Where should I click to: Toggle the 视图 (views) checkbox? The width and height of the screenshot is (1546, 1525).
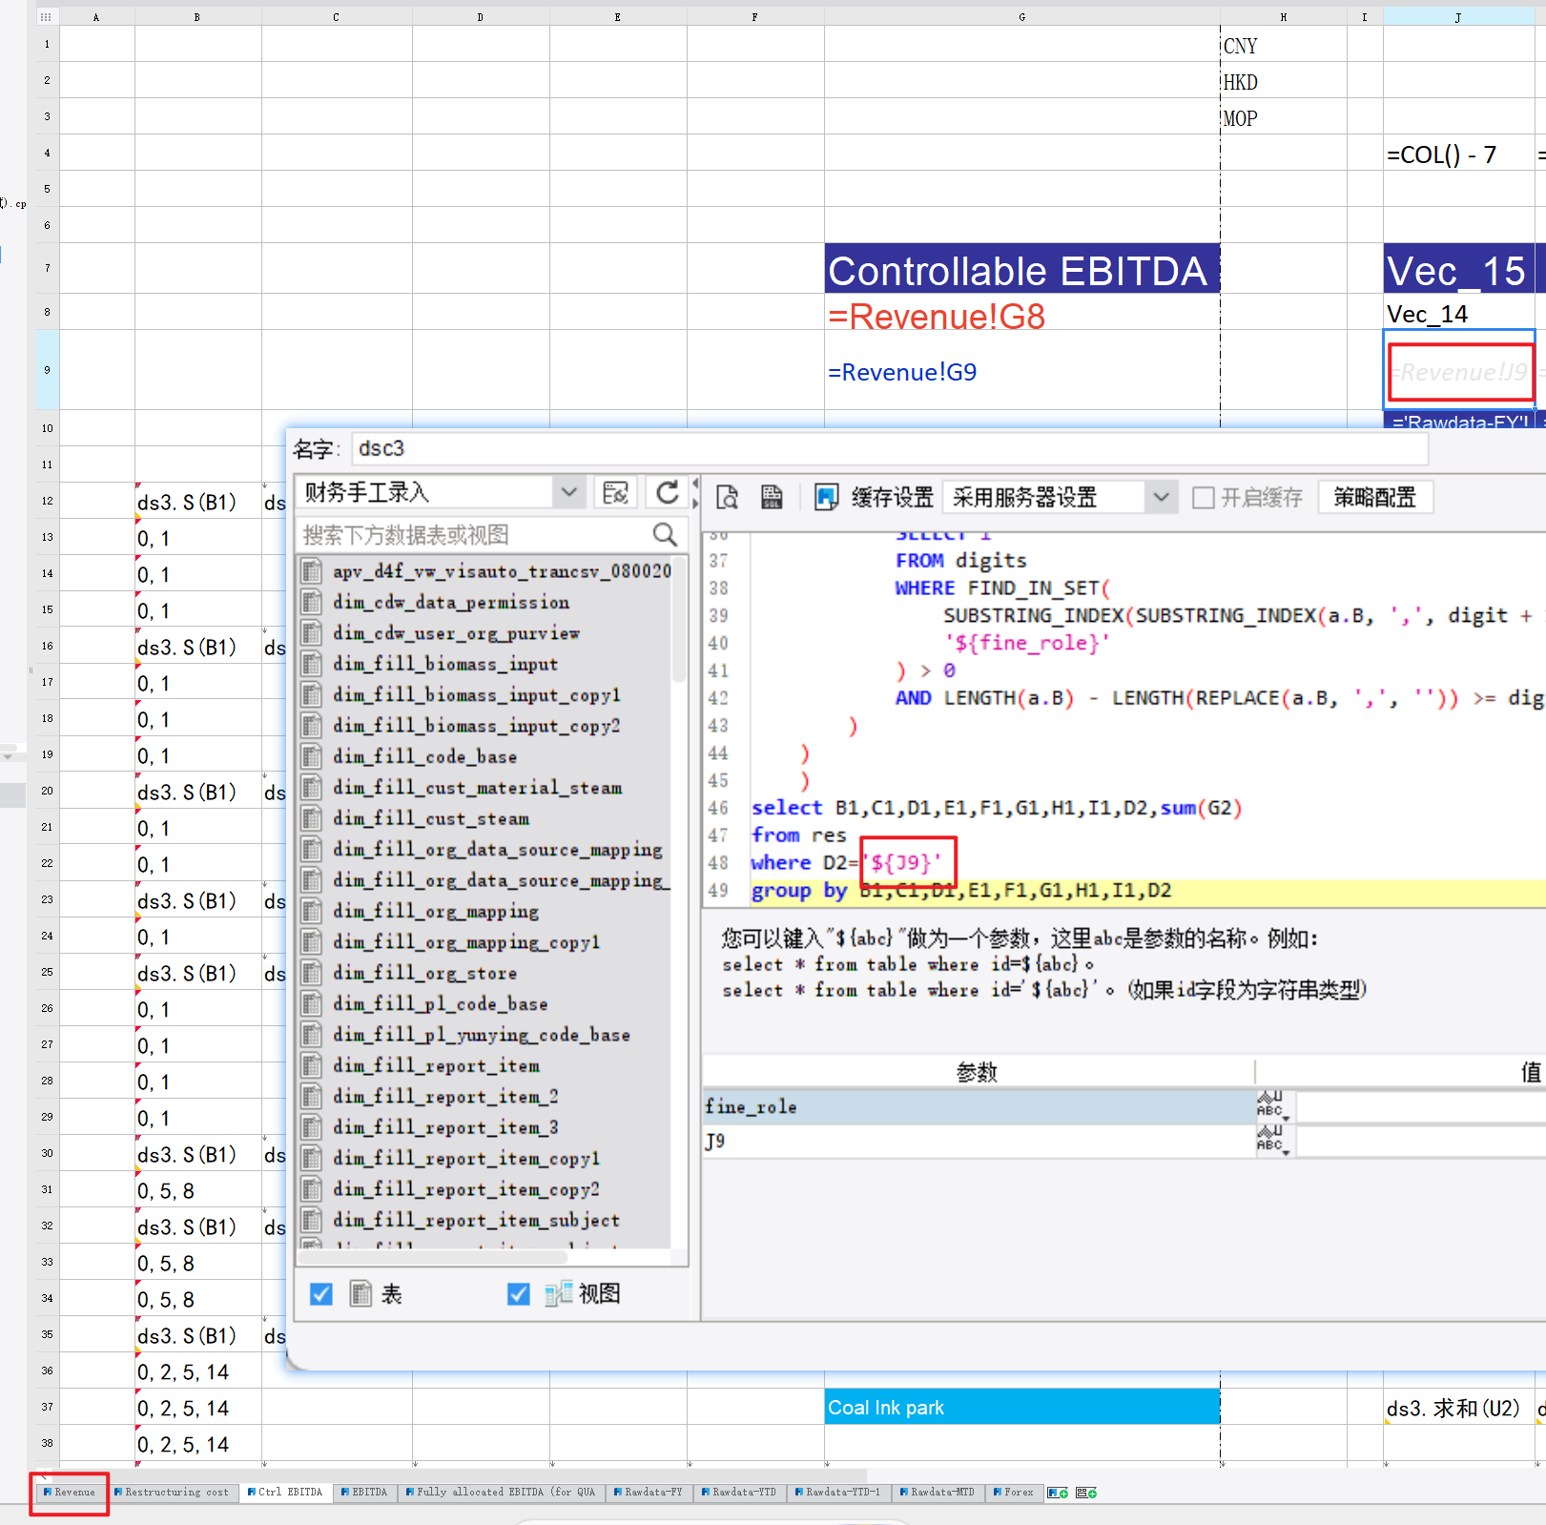point(519,1294)
